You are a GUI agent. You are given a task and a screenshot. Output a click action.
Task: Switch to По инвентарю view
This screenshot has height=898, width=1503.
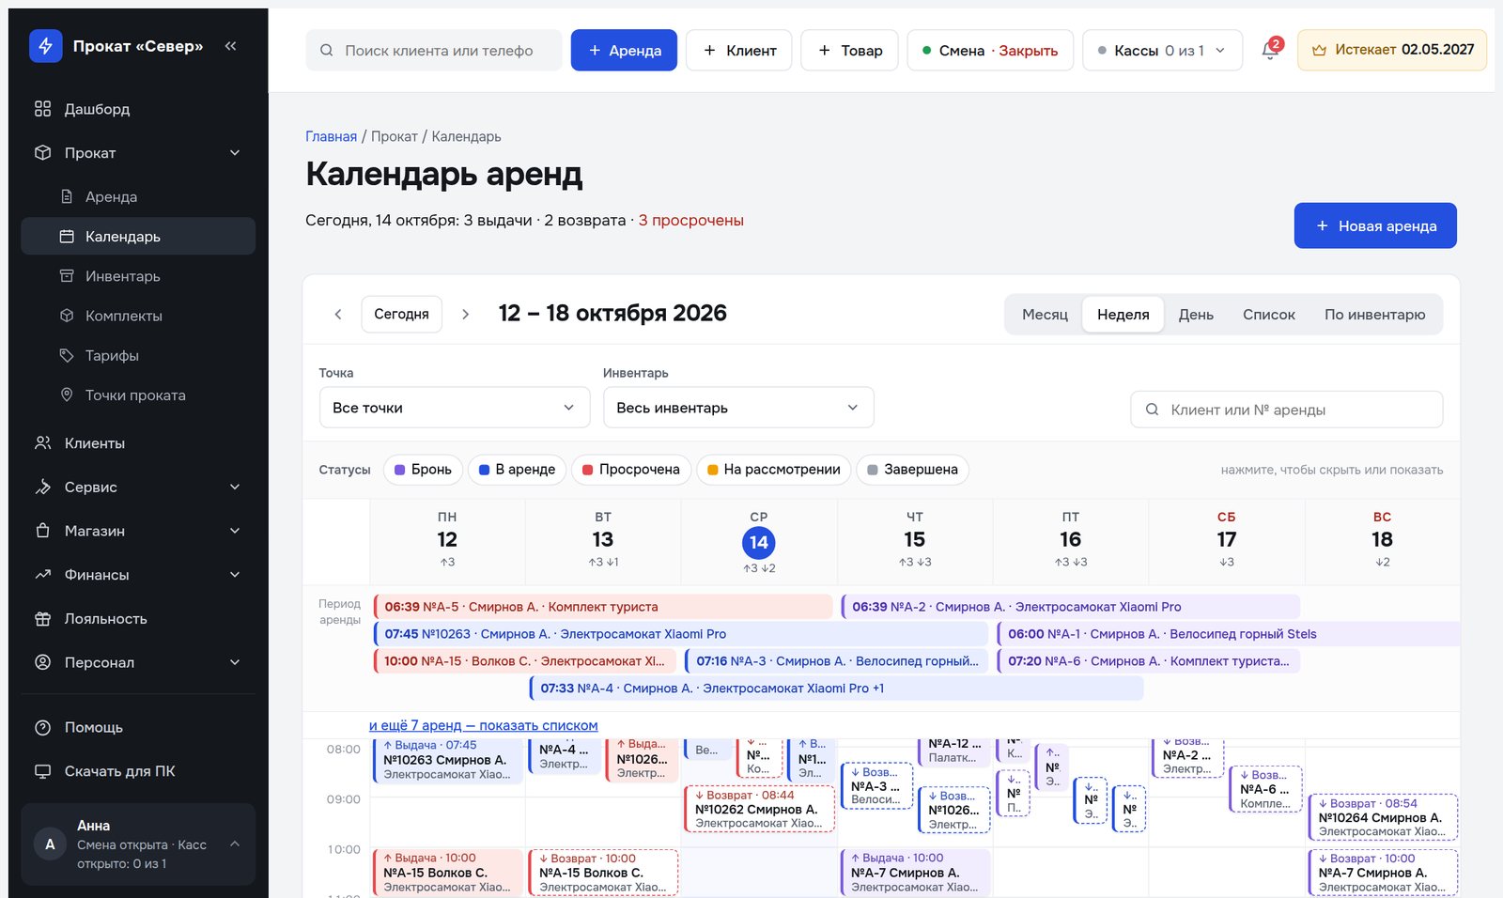(1374, 315)
